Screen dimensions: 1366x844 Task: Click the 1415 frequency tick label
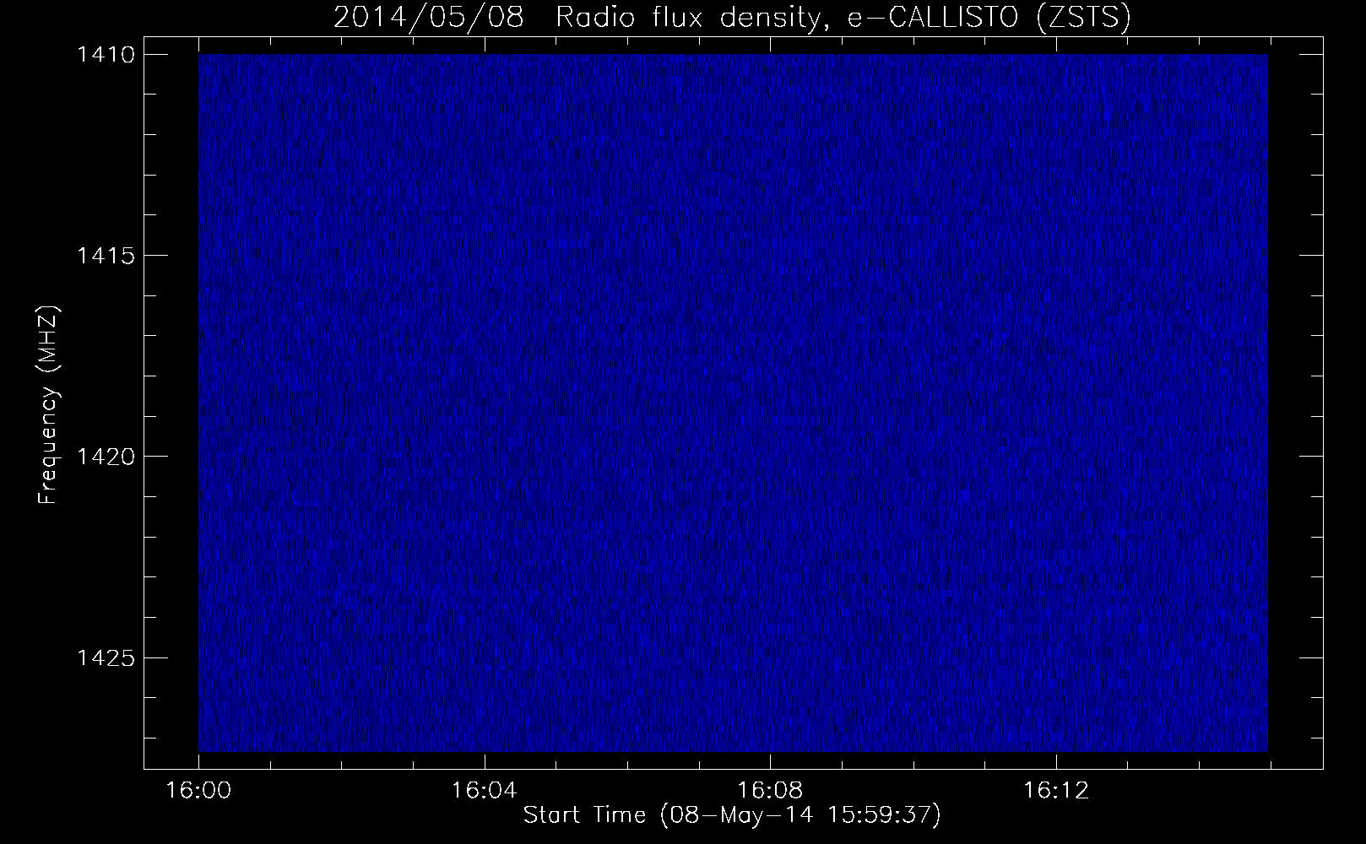(x=106, y=256)
